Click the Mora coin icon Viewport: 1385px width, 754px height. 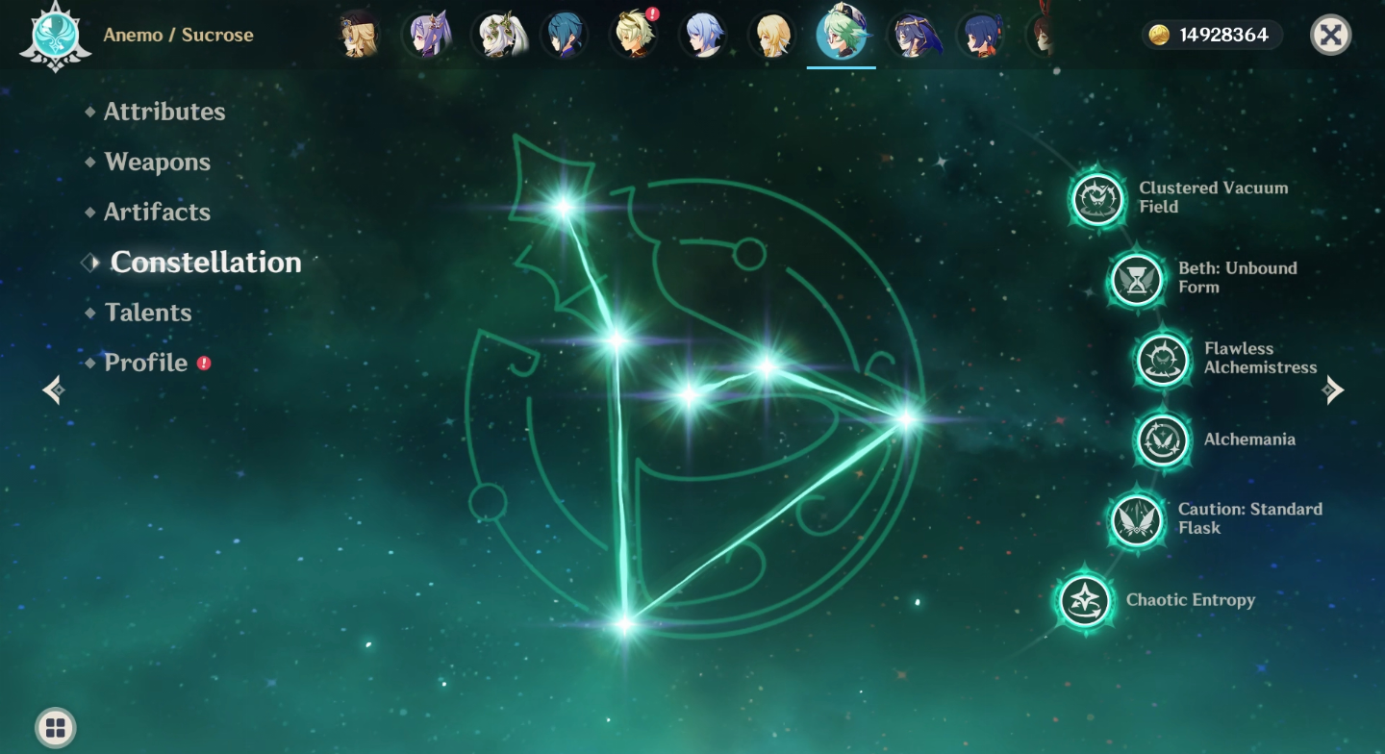click(x=1160, y=36)
